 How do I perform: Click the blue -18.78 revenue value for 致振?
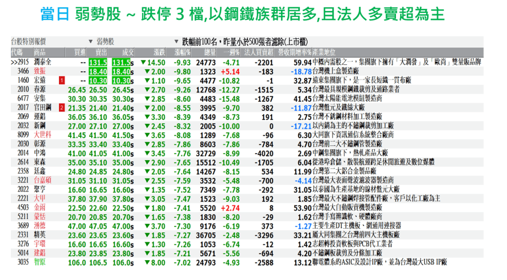pos(300,71)
